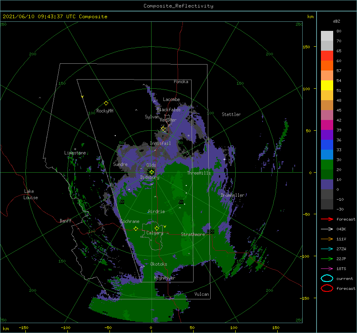Click the yellow diamond marker below Cochrane
This screenshot has width=357, height=333.
(136, 228)
